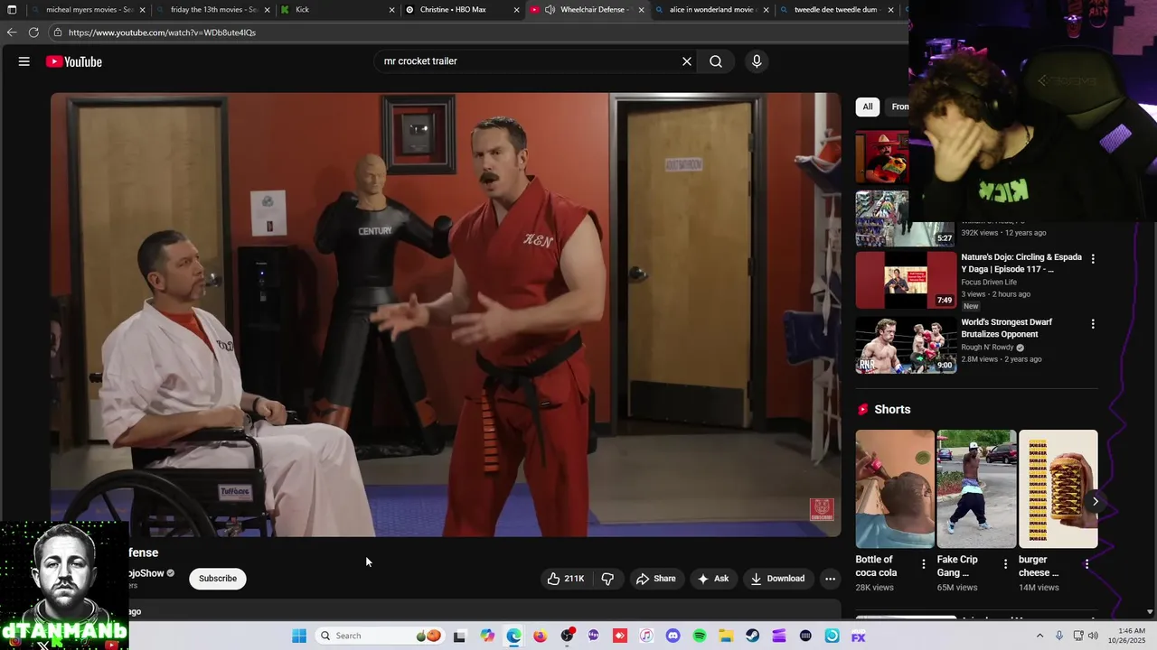Search with voice microphone button
The height and width of the screenshot is (650, 1157).
point(757,61)
